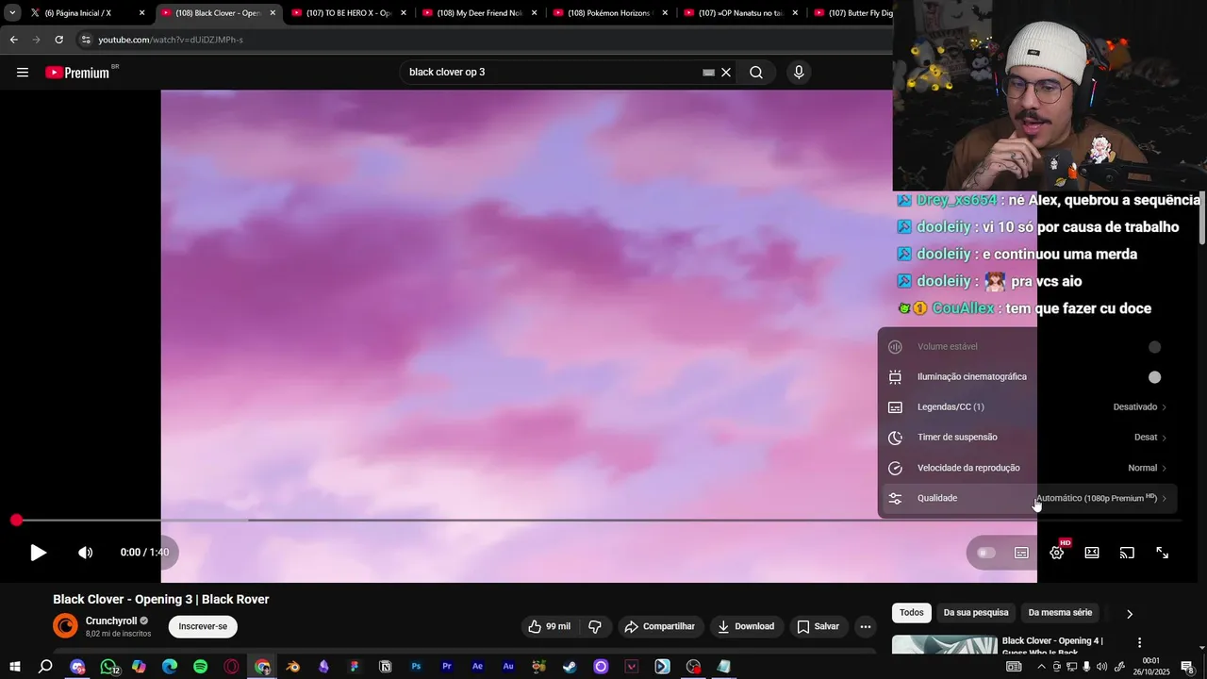The height and width of the screenshot is (679, 1207).
Task: Show hidden system tray icons
Action: coord(1041,667)
